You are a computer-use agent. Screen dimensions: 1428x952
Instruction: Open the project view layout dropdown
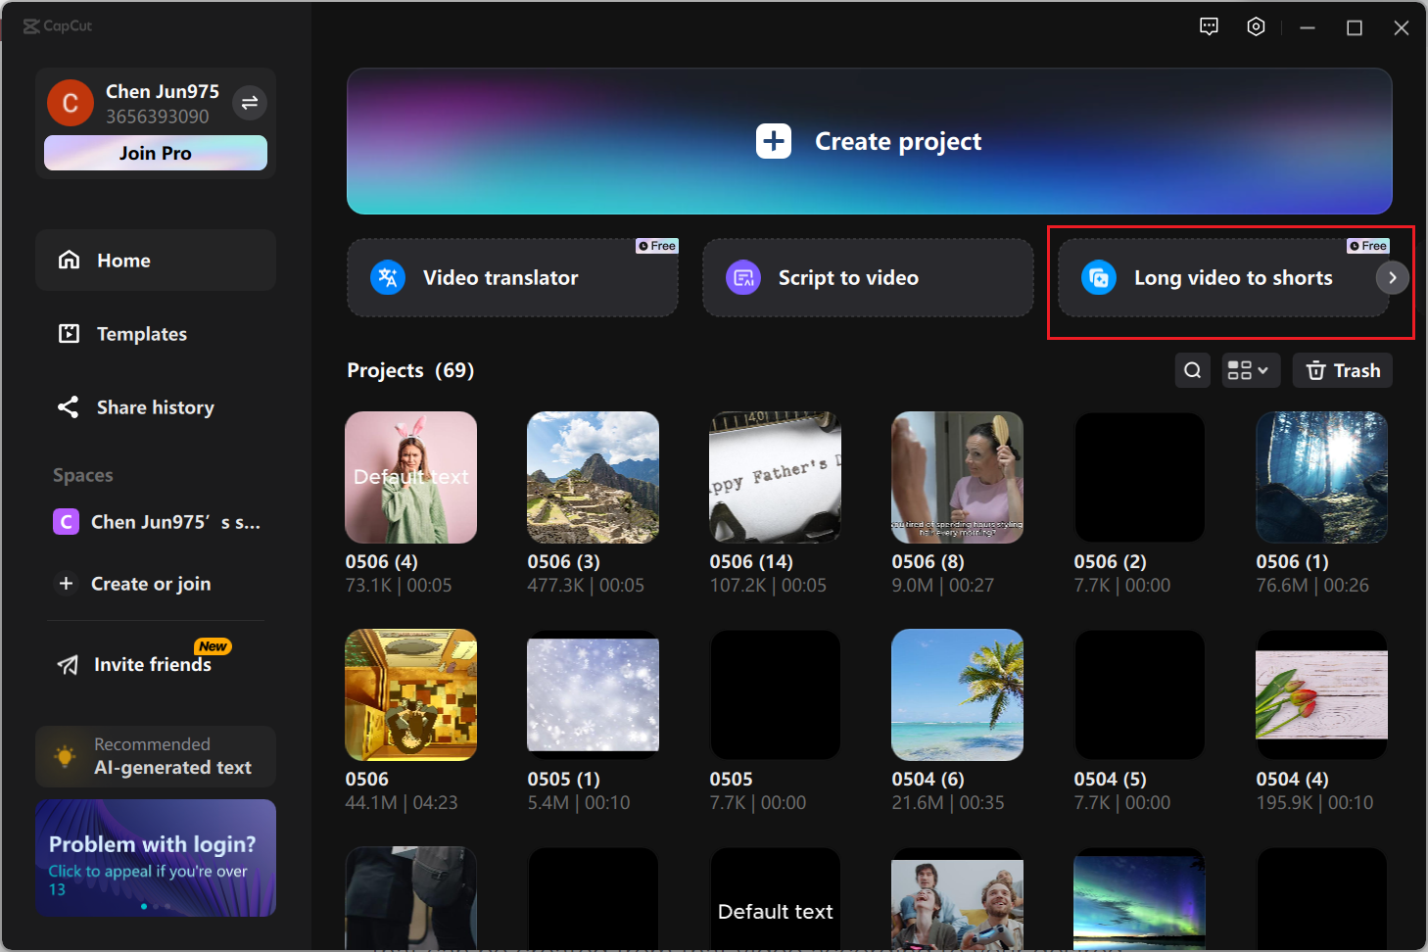click(1250, 370)
